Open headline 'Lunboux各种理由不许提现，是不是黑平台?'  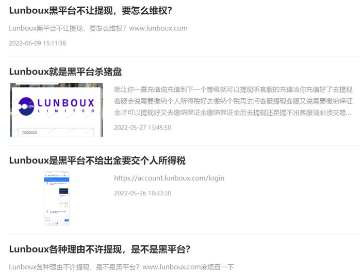click(x=100, y=249)
